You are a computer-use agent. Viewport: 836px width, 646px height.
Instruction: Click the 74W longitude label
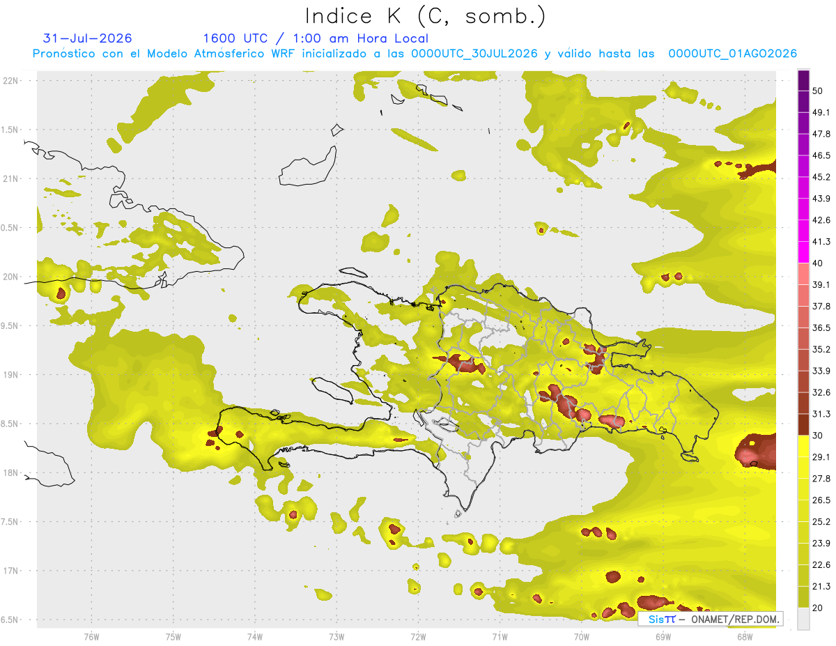[255, 637]
